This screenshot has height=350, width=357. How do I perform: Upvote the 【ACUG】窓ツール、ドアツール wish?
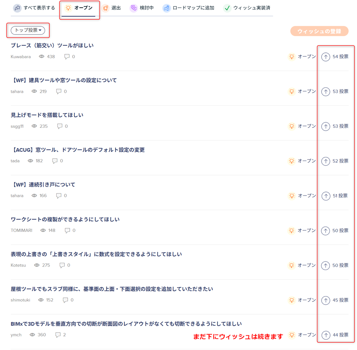click(326, 161)
